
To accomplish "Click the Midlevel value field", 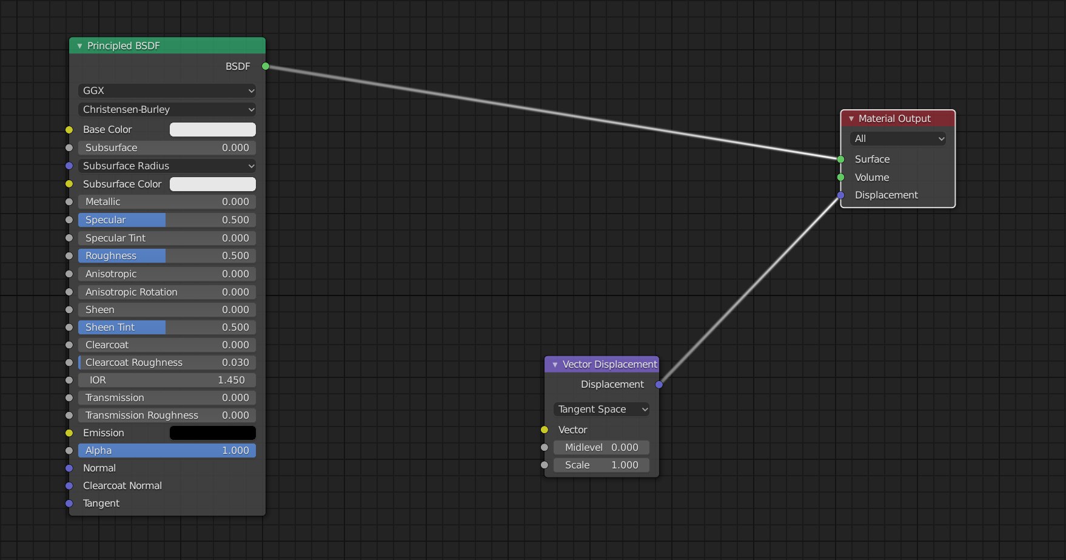I will click(602, 447).
